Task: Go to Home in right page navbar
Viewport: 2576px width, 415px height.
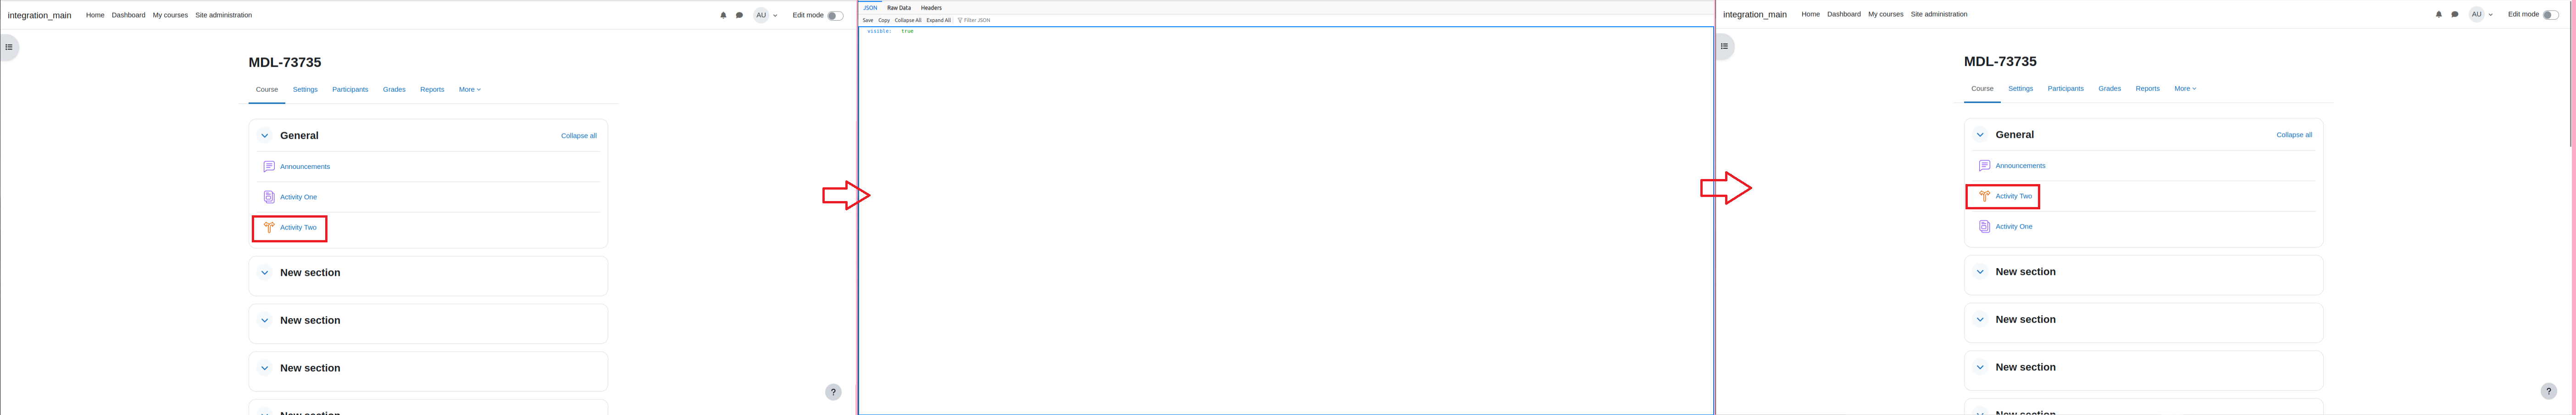Action: [1810, 14]
